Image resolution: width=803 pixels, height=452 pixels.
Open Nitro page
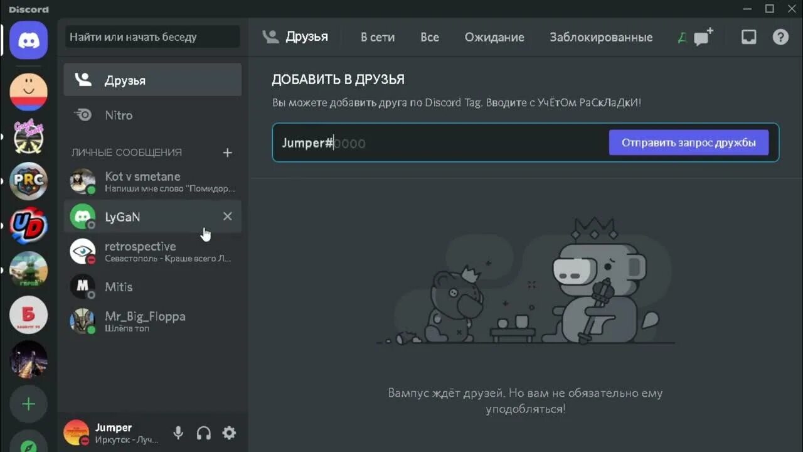click(x=152, y=116)
